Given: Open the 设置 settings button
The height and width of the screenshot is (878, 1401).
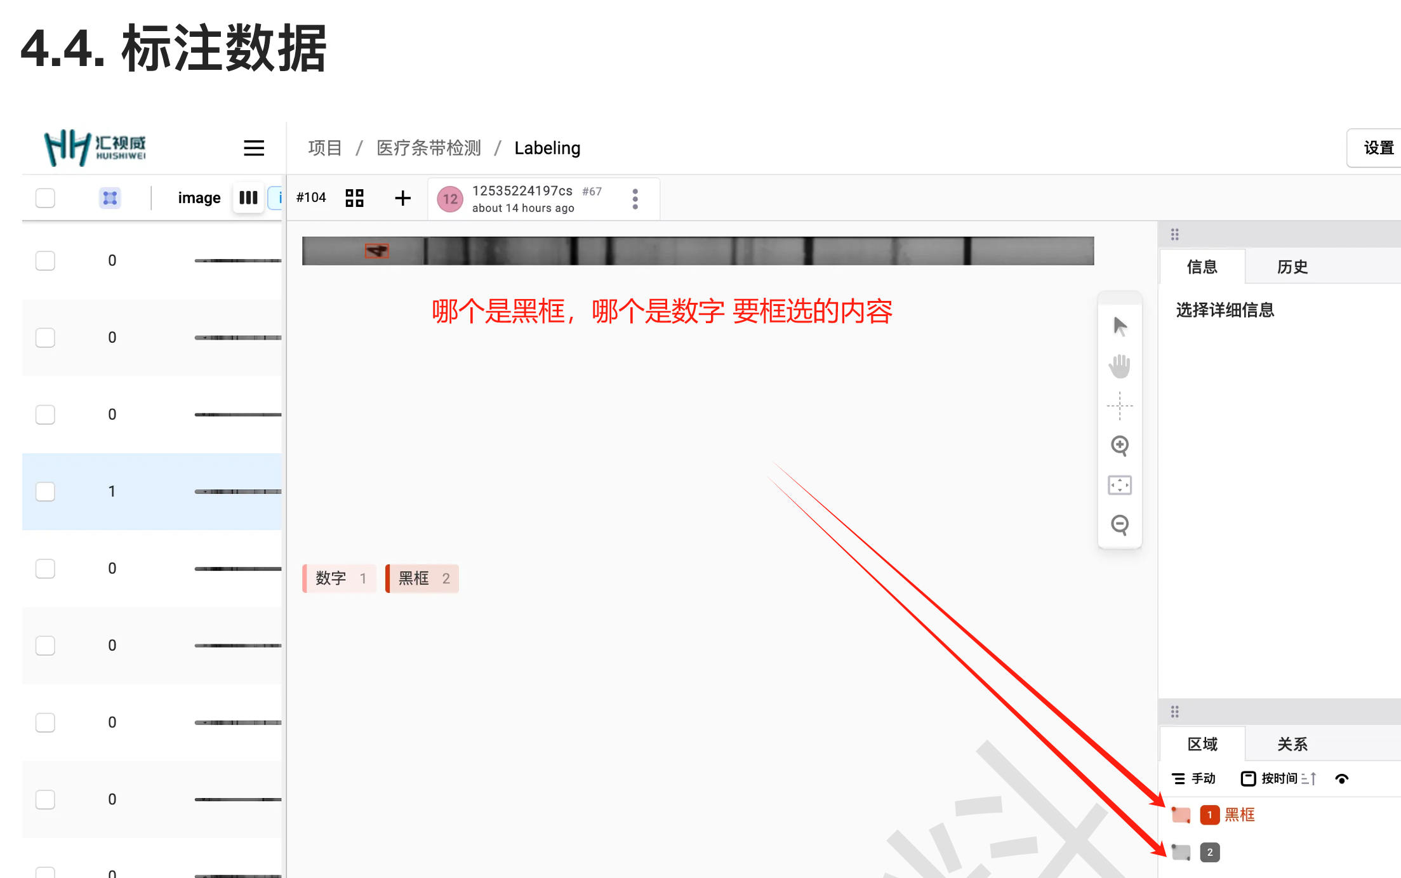Looking at the screenshot, I should coord(1378,148).
